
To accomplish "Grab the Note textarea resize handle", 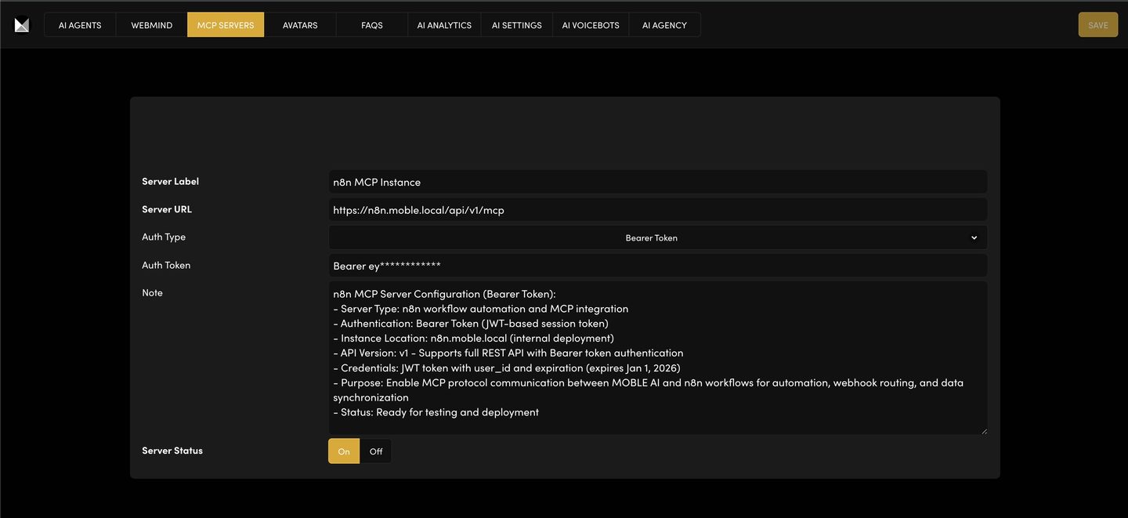I will 984,430.
